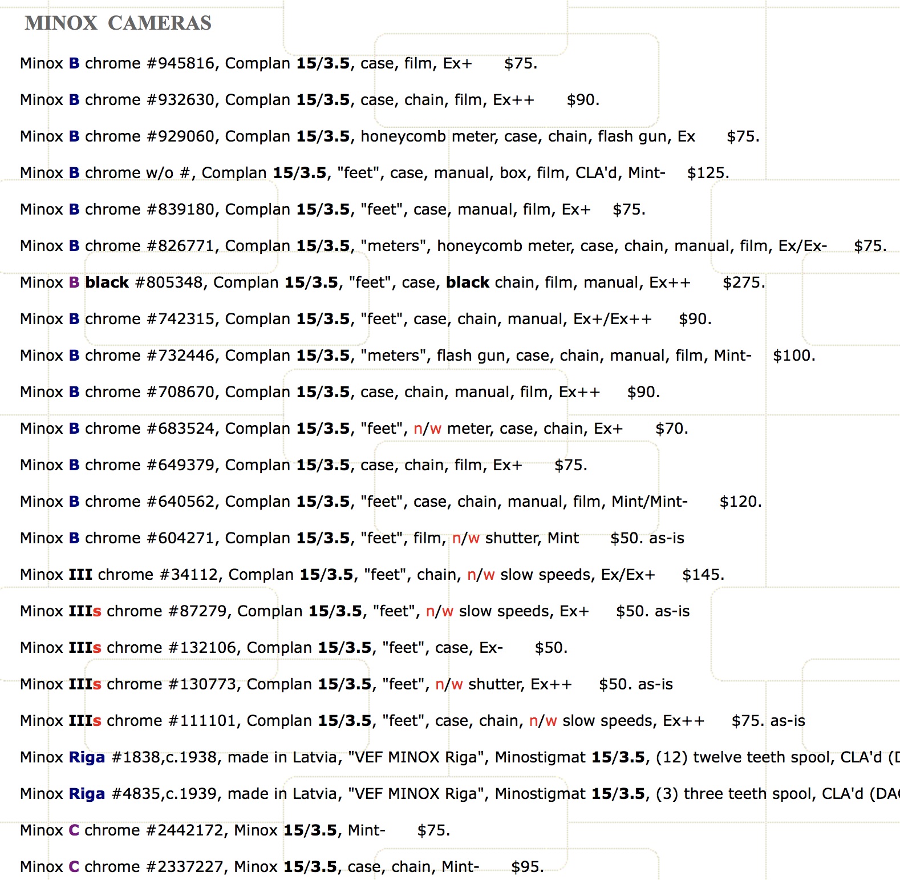Click the blue "B" in the #945816 listing
900x880 pixels.
tap(74, 63)
